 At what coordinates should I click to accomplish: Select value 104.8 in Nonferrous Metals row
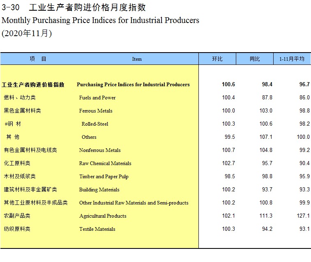266,150
